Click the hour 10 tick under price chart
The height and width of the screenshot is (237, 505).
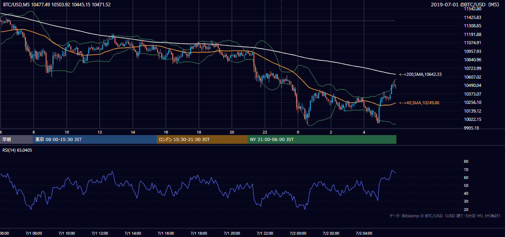(67, 132)
